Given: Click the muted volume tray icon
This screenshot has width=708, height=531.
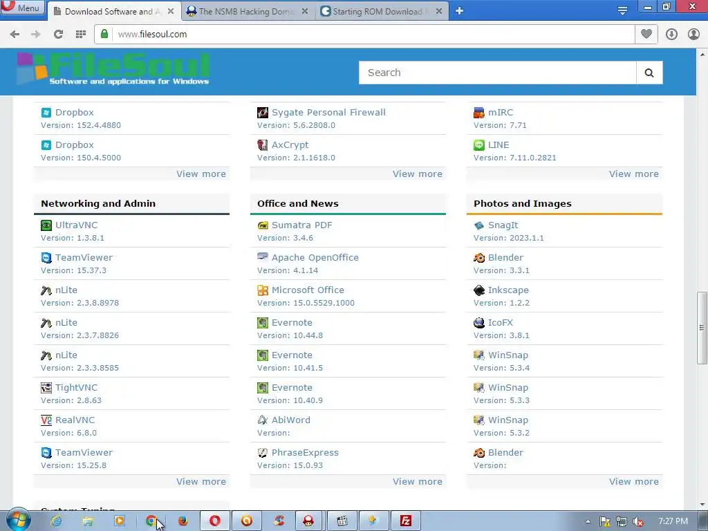Looking at the screenshot, I should click(638, 521).
